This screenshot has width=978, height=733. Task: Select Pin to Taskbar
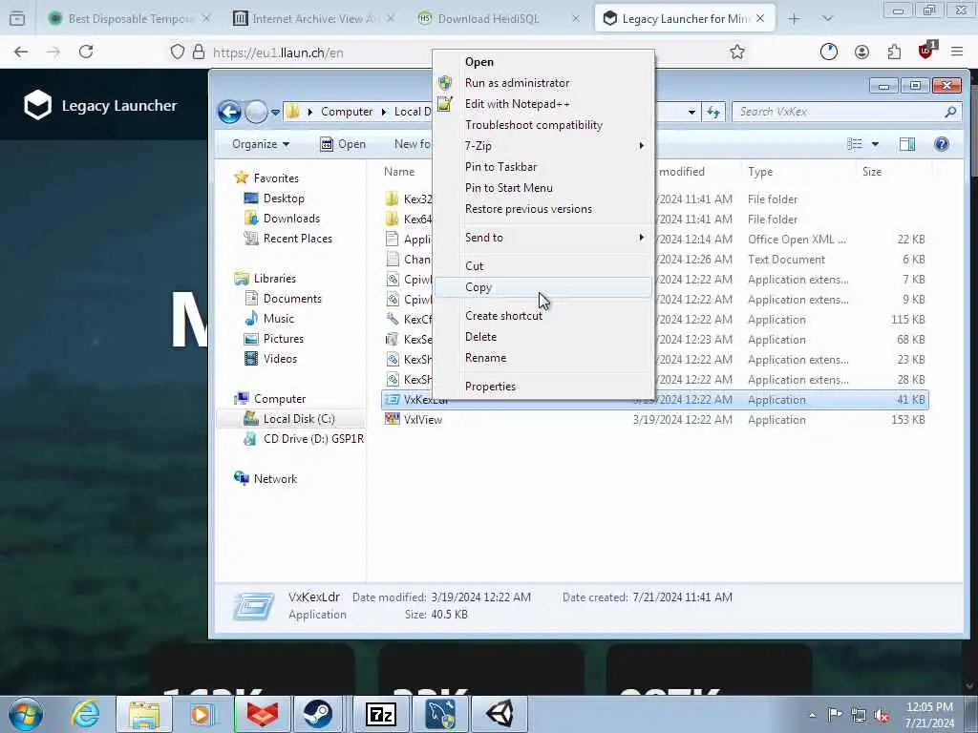[500, 167]
